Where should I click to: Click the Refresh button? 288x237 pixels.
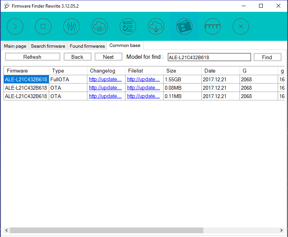coord(32,57)
